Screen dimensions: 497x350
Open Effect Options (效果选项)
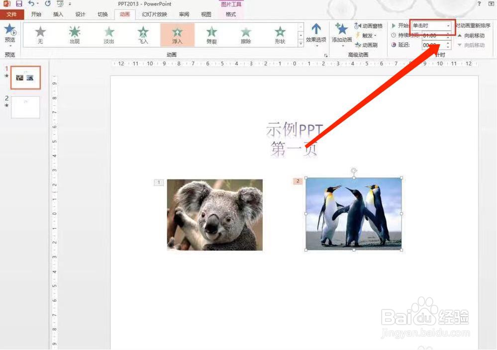pyautogui.click(x=316, y=35)
